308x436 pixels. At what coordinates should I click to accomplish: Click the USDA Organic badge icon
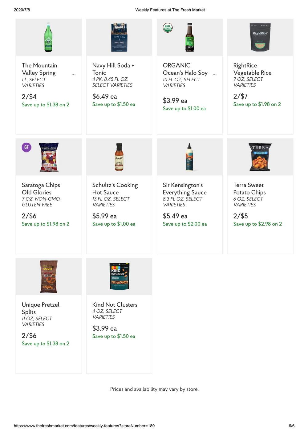(x=168, y=28)
